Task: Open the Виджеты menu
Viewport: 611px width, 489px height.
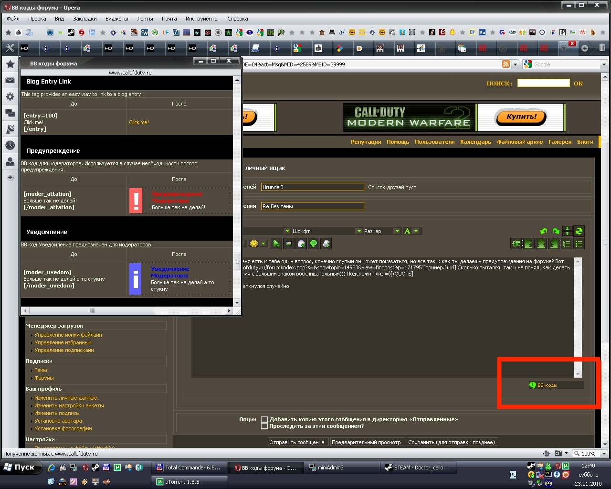Action: tap(117, 19)
